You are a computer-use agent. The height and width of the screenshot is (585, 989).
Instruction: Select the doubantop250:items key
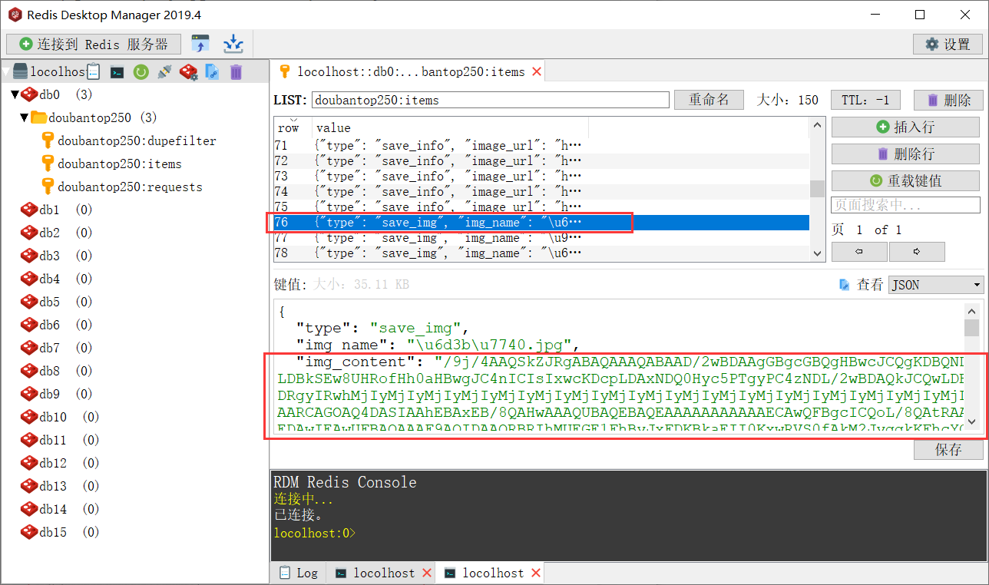[x=120, y=164]
